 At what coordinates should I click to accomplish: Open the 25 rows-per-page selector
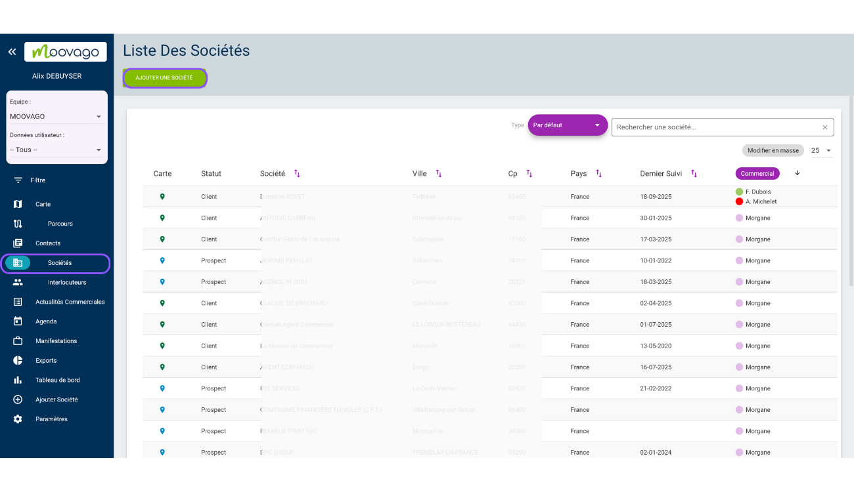822,150
